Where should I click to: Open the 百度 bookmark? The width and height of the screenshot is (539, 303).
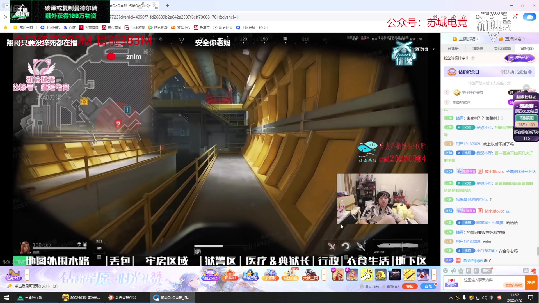pyautogui.click(x=69, y=27)
